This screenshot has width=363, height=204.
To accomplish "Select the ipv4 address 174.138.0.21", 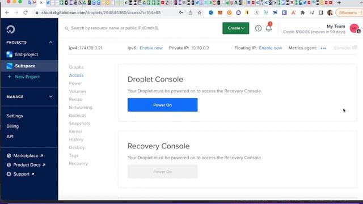I will [91, 48].
